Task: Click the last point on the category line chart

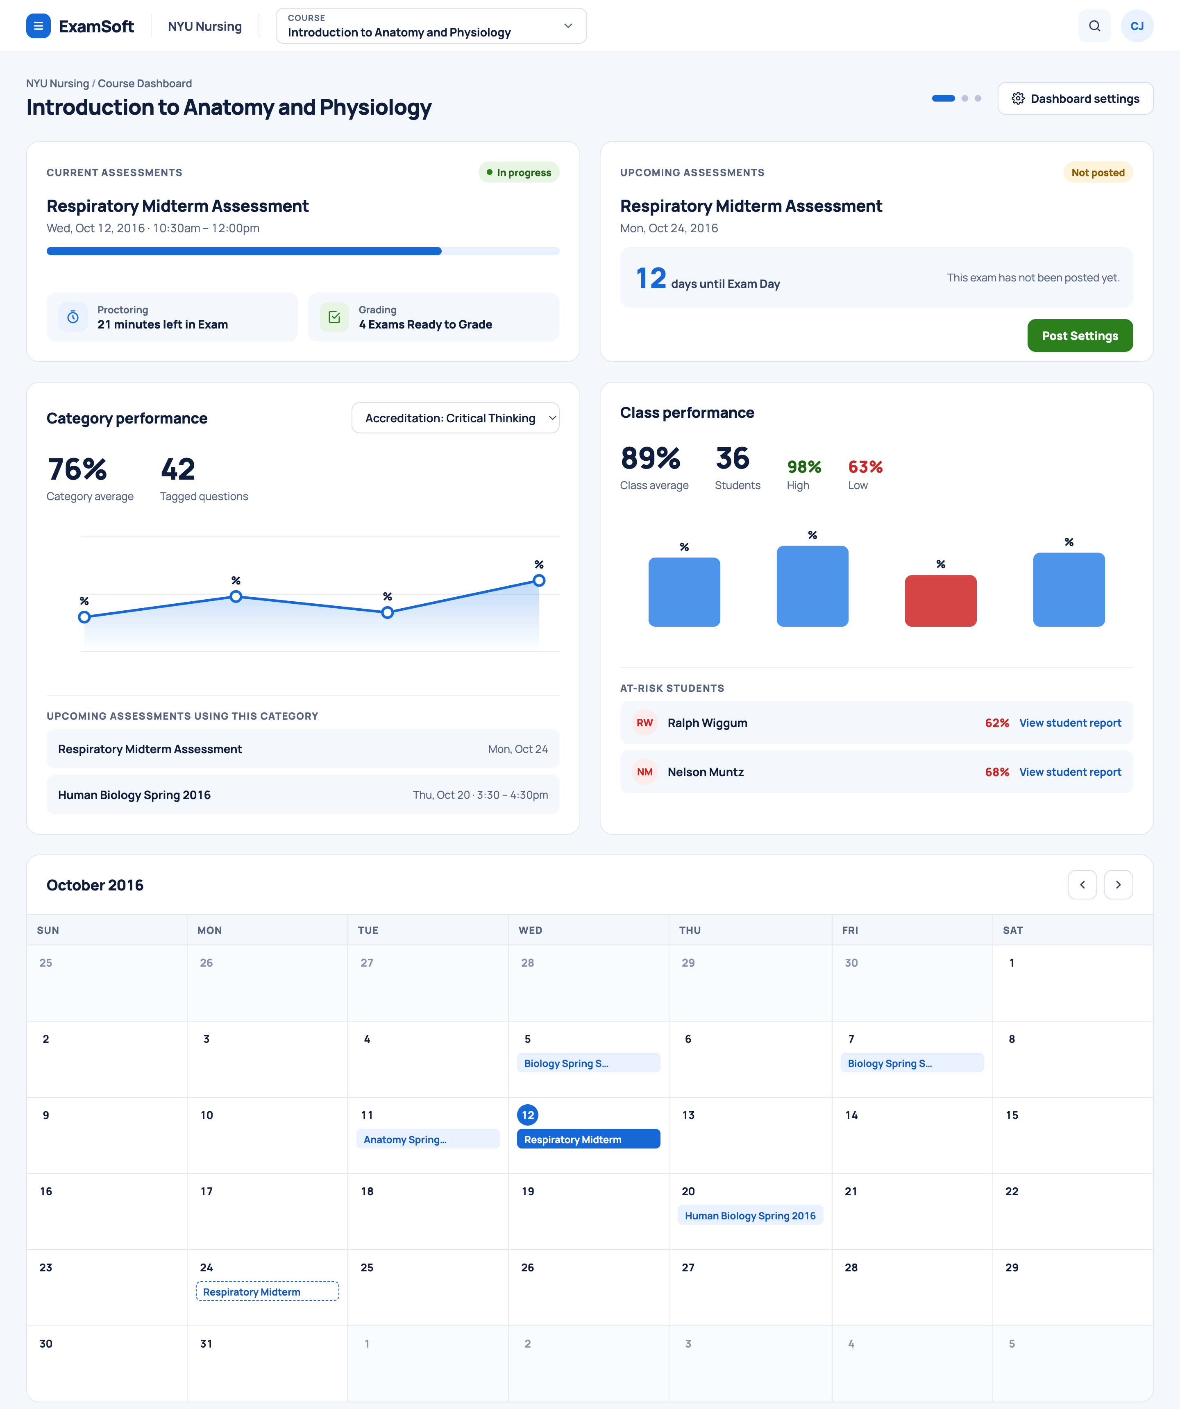Action: click(x=539, y=580)
